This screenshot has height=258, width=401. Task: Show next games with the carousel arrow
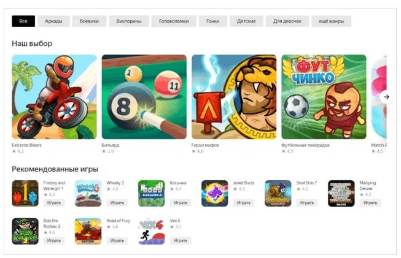pos(386,97)
